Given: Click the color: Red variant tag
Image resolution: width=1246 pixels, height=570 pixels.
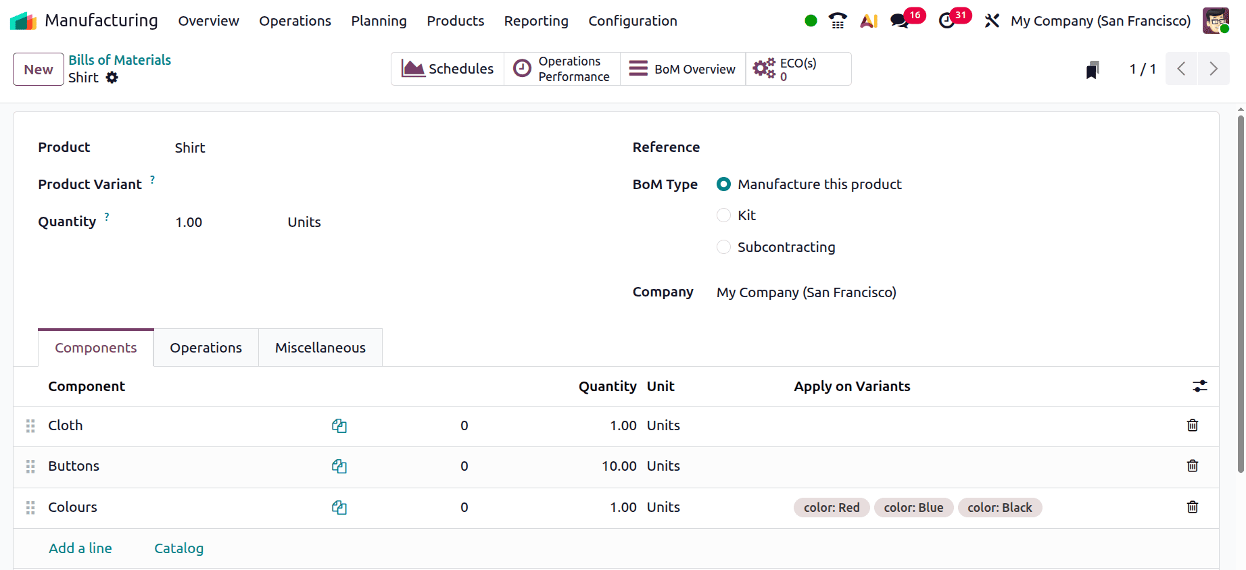Looking at the screenshot, I should click(832, 508).
